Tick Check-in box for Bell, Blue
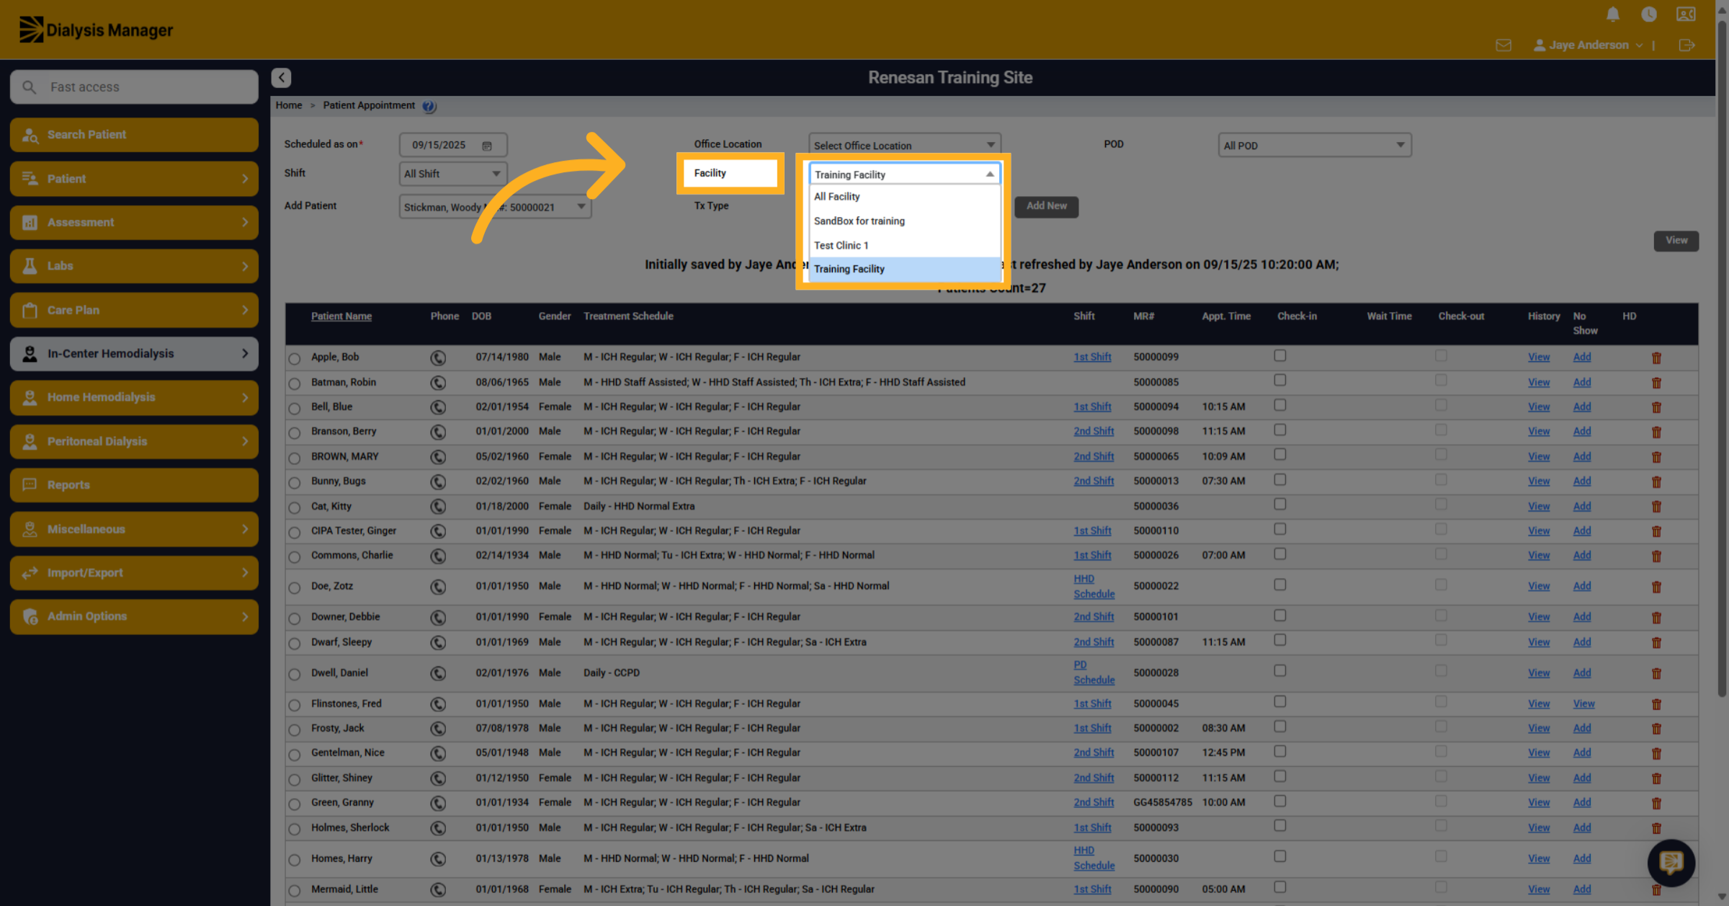Viewport: 1729px width, 906px height. (1280, 405)
